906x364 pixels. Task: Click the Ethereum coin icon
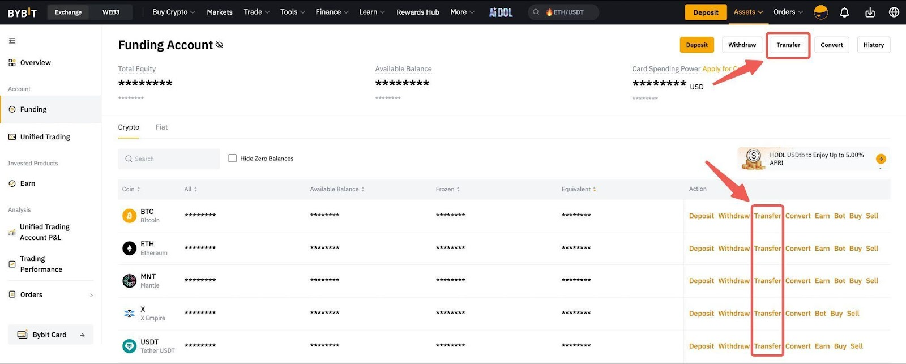click(x=130, y=249)
